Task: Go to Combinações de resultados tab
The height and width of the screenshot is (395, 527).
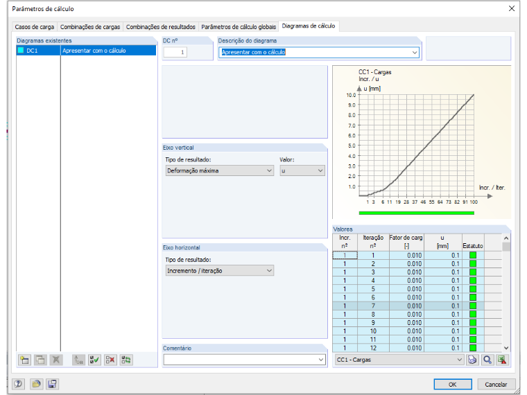Action: 161,27
